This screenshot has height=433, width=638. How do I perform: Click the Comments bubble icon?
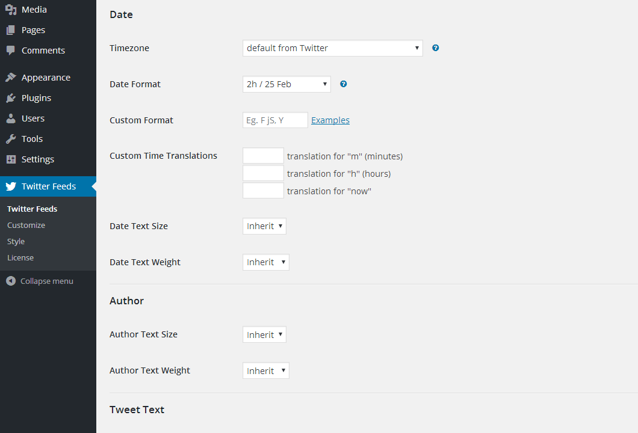pyautogui.click(x=11, y=51)
